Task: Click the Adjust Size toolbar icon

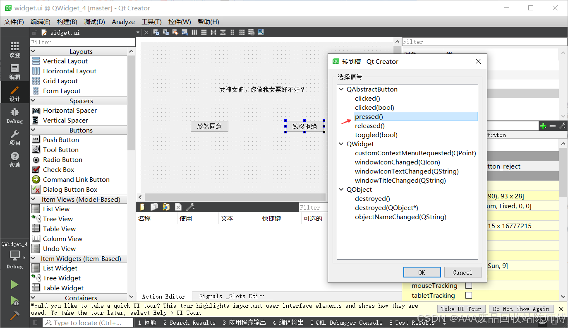Action: 261,32
